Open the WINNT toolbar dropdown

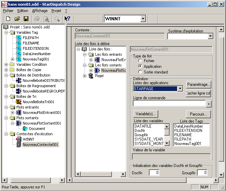coord(143,19)
